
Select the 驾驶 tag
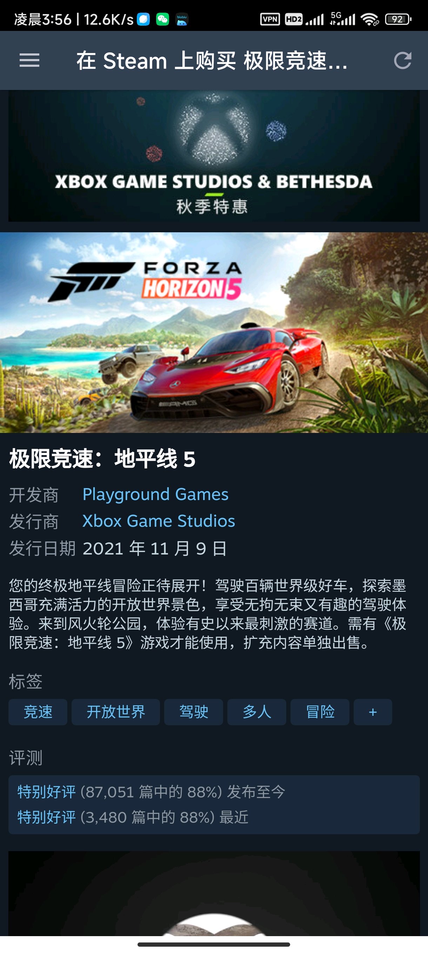[x=194, y=712]
